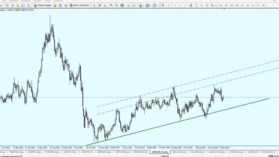Click the Новый ордер button
The width and height of the screenshot is (279, 157).
43,6
